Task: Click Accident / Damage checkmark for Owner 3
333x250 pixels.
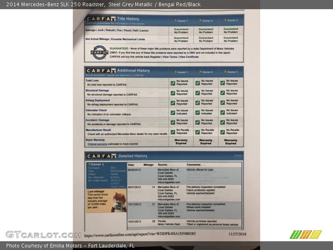Action: coord(222,122)
